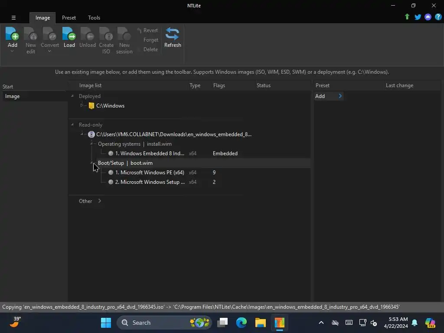This screenshot has height=333, width=444.
Task: Click the ISO disc icon in Read-only
Action: (91, 134)
